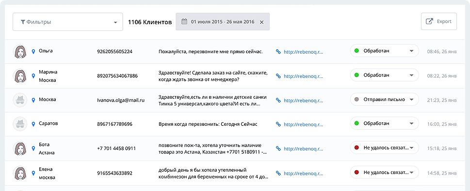The height and width of the screenshot is (191, 470).
Task: Click phone number 892075634067886
Action: pyautogui.click(x=117, y=76)
